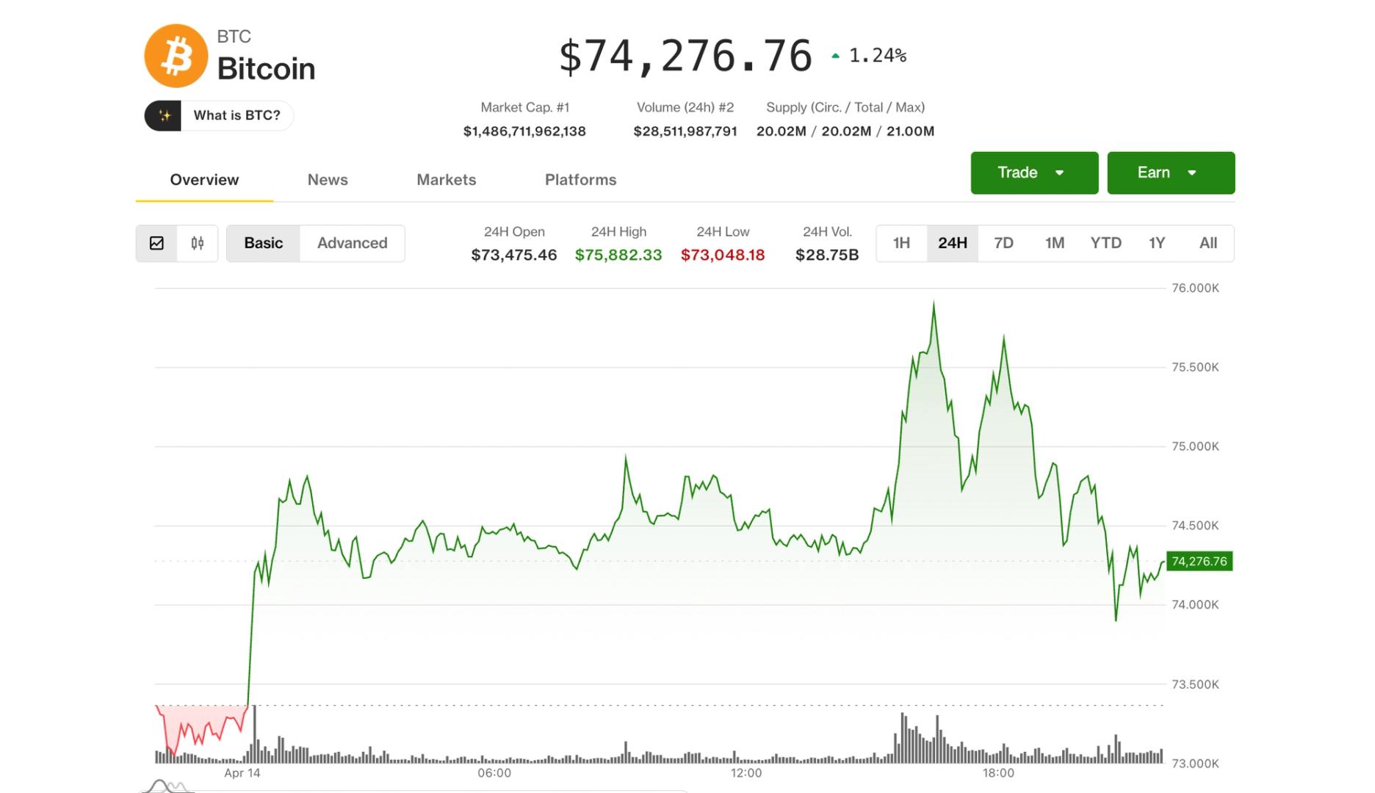Select the All timeframe
The image size is (1375, 793).
pos(1208,243)
